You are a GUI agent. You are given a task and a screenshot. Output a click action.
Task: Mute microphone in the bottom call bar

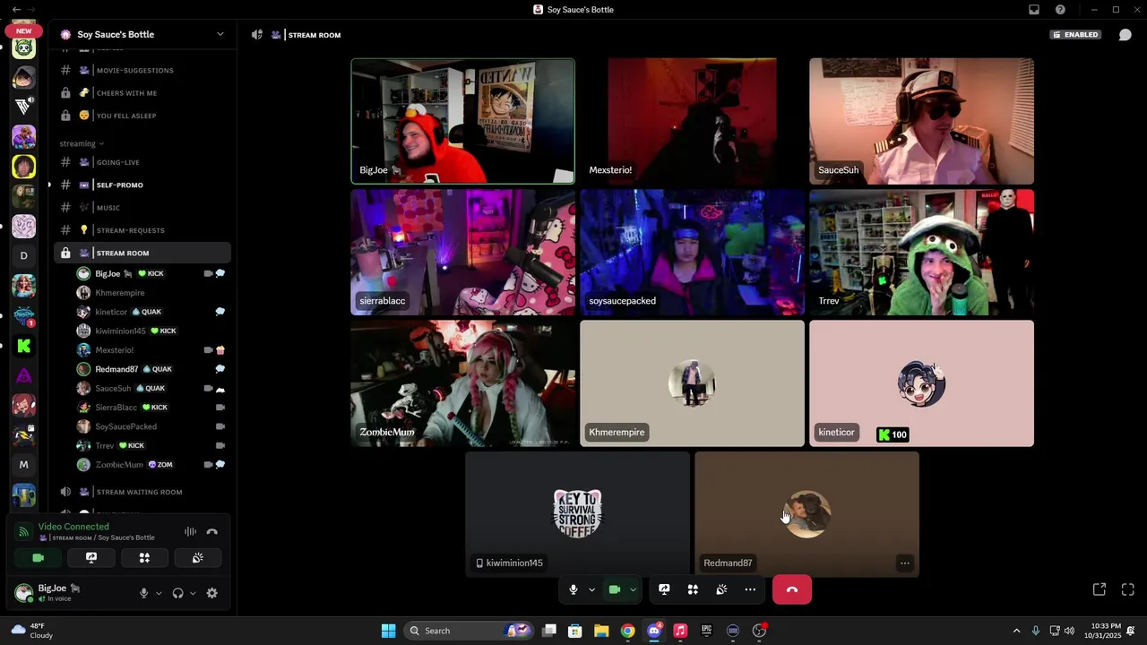(573, 589)
